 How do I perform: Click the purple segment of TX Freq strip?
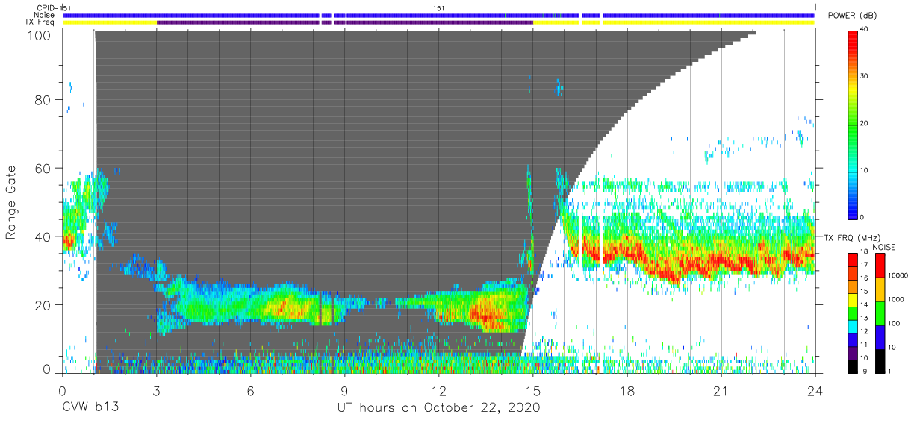(344, 22)
